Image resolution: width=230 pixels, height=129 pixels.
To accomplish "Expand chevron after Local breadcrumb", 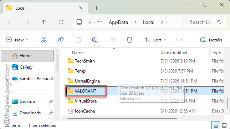I will [x=162, y=22].
